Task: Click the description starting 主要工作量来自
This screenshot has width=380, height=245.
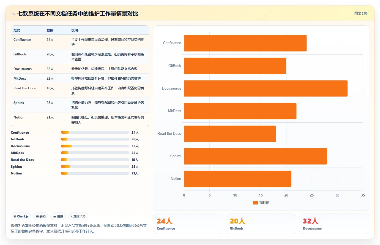Action: 108,42
